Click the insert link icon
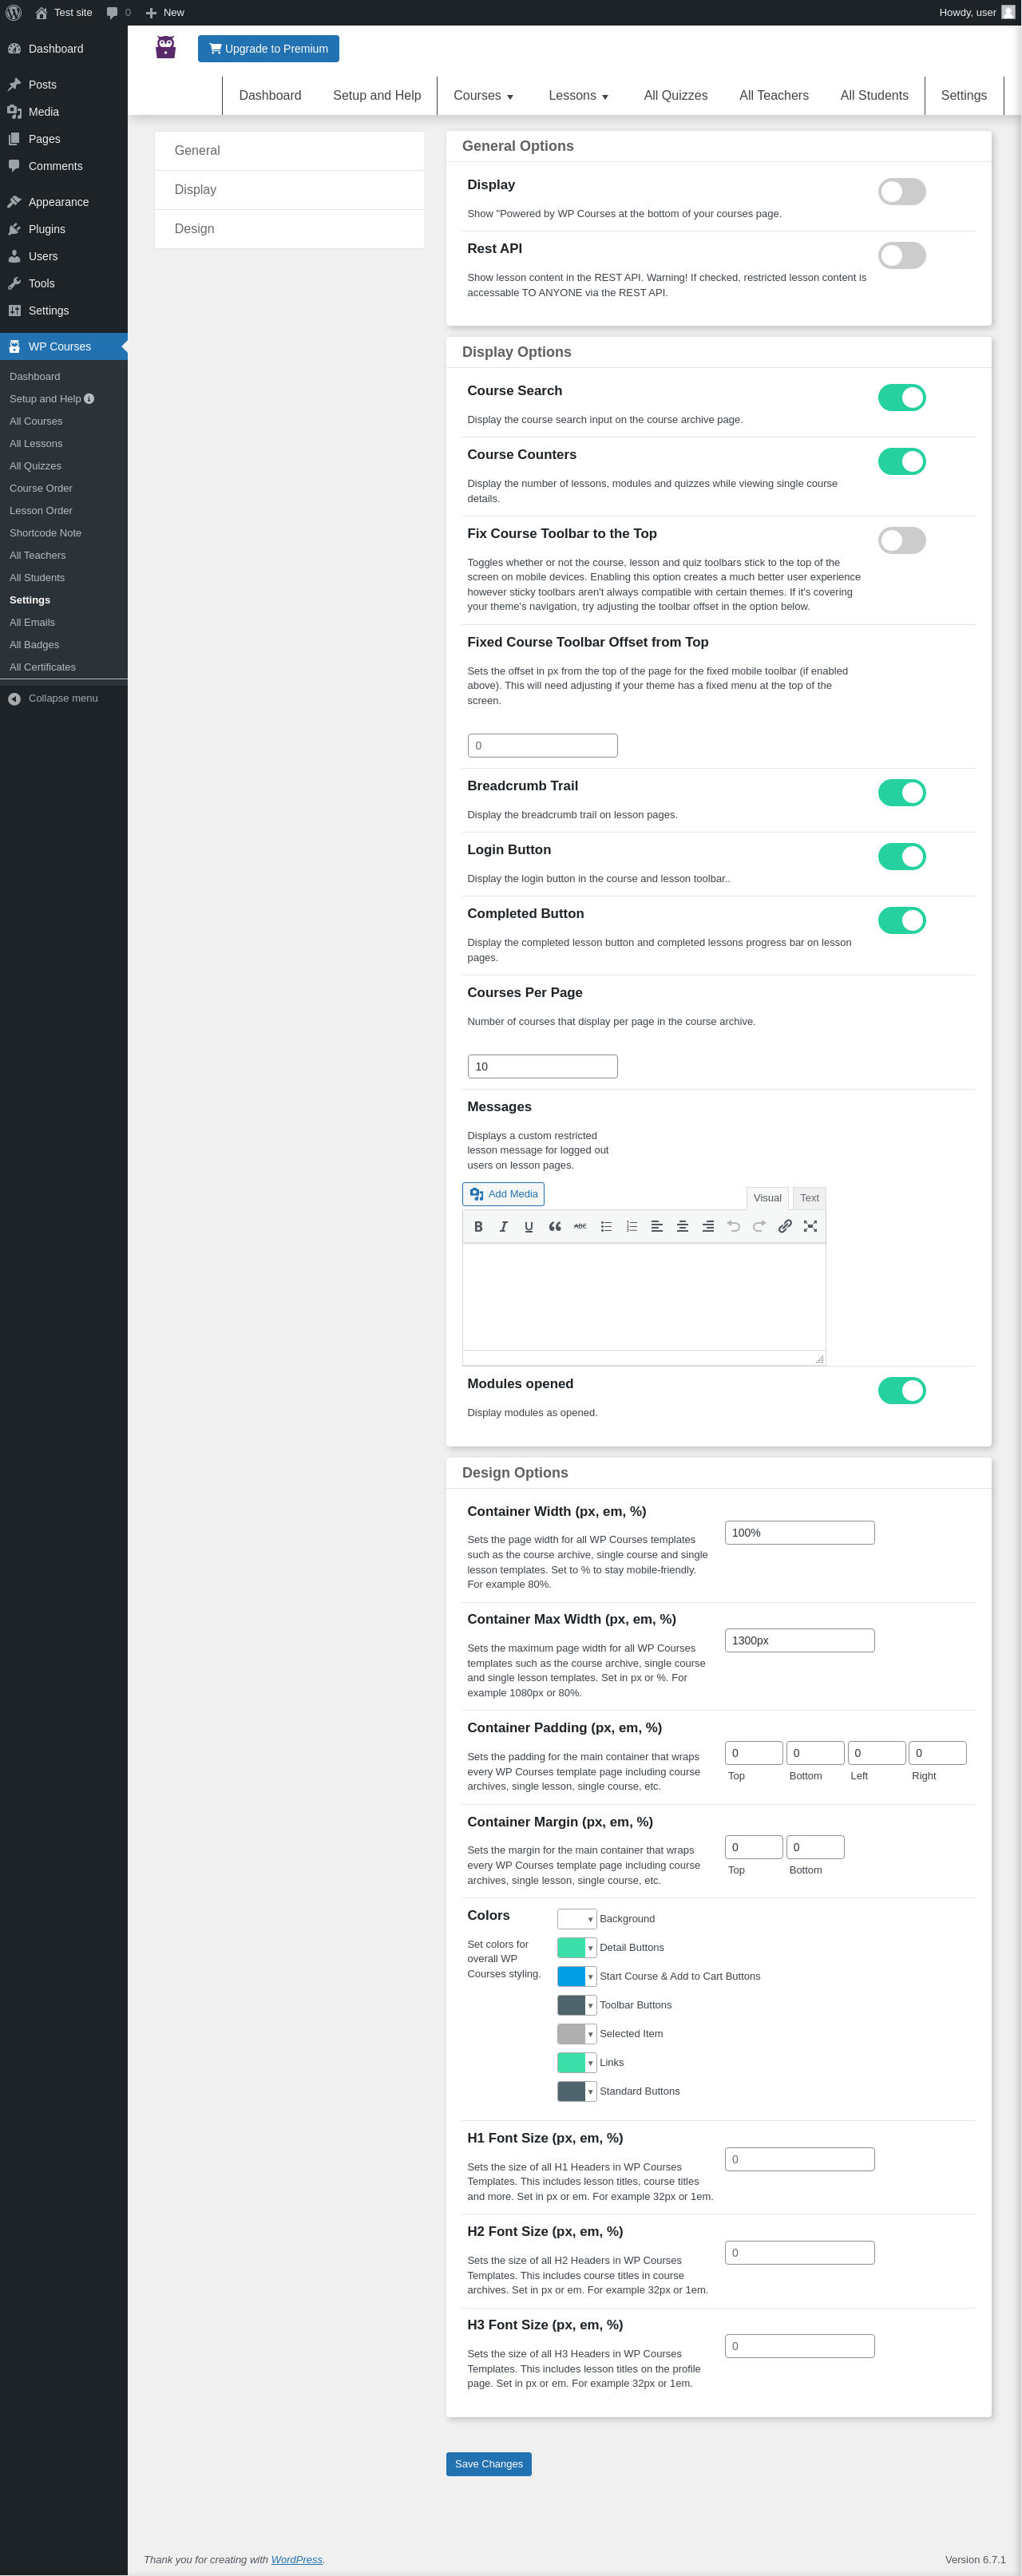 [785, 1226]
